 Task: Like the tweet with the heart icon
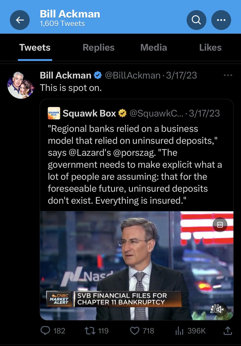(x=135, y=330)
